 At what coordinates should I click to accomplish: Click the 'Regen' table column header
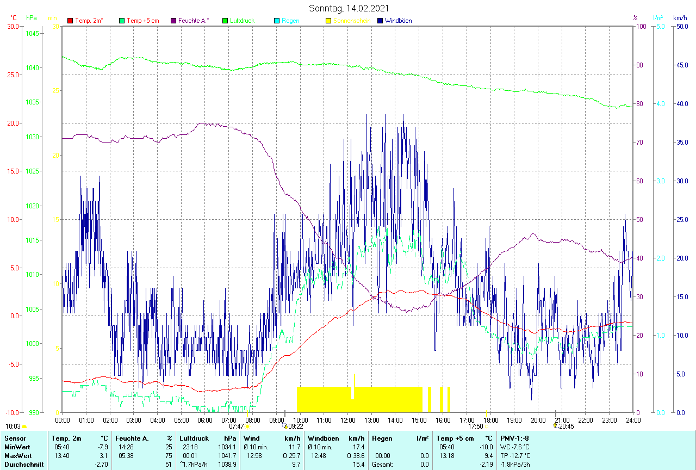[x=382, y=438]
